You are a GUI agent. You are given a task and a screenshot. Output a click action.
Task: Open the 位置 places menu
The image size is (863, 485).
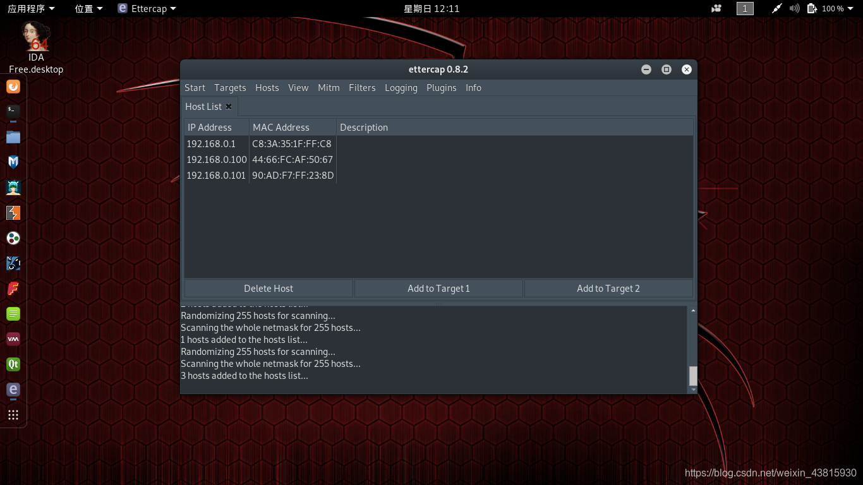(88, 8)
